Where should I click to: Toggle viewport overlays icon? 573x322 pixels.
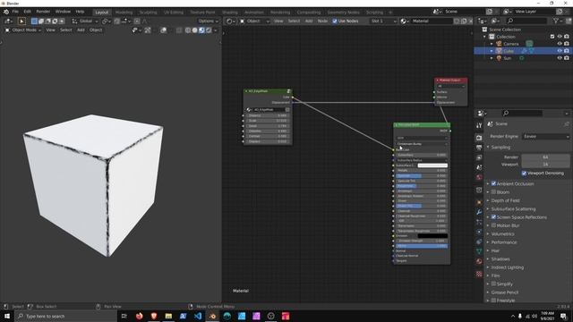point(163,30)
